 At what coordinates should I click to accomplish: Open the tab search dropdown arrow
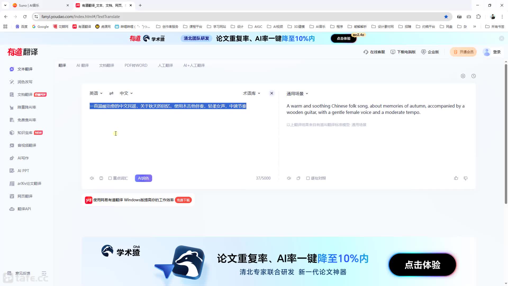pos(5,5)
